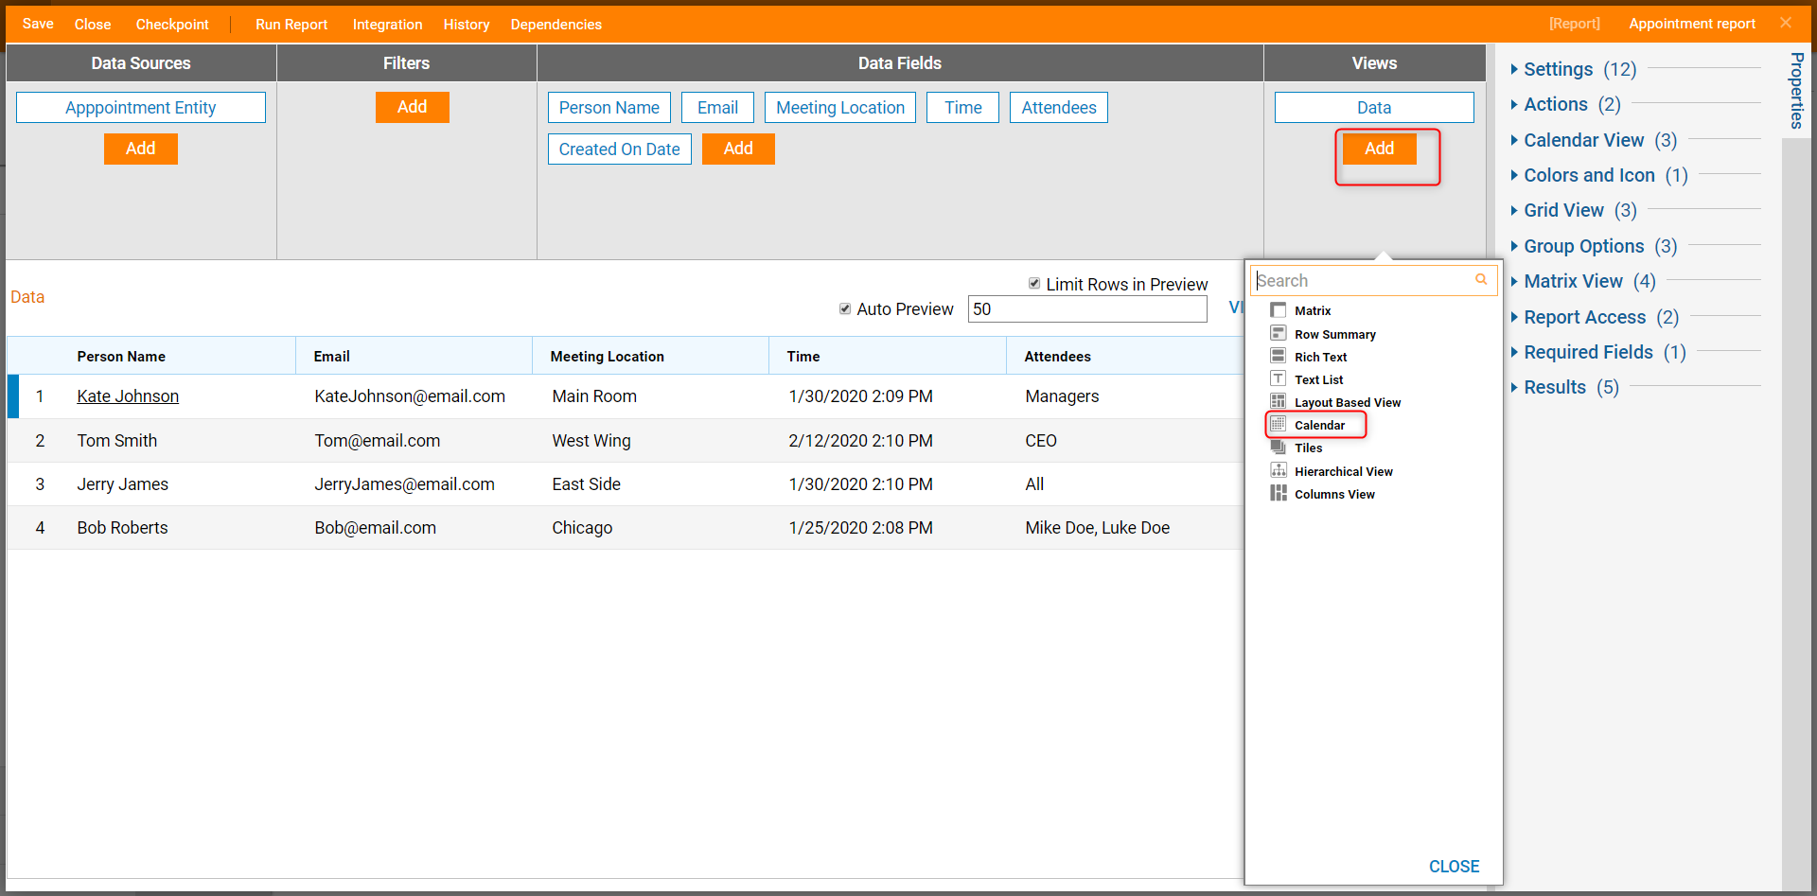Select the 2/12/2020 2:10 PM cell

pos(861,441)
